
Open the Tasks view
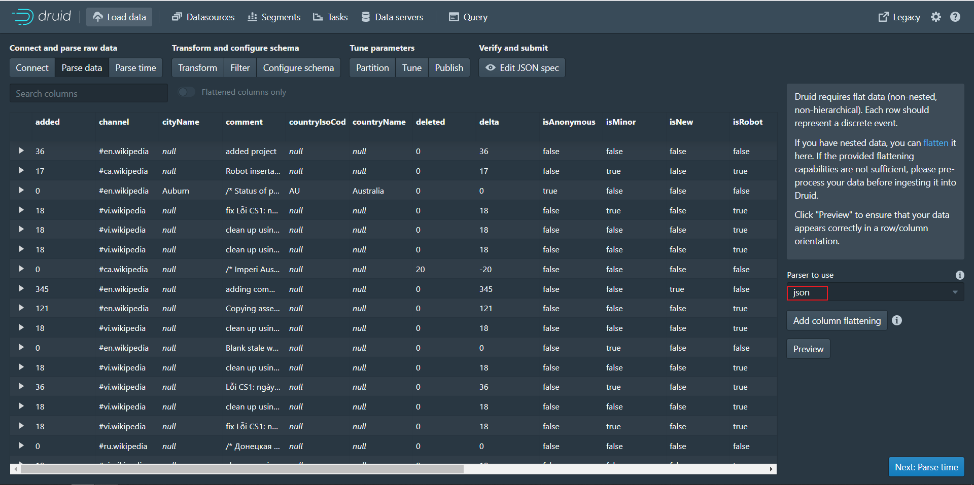tap(330, 17)
